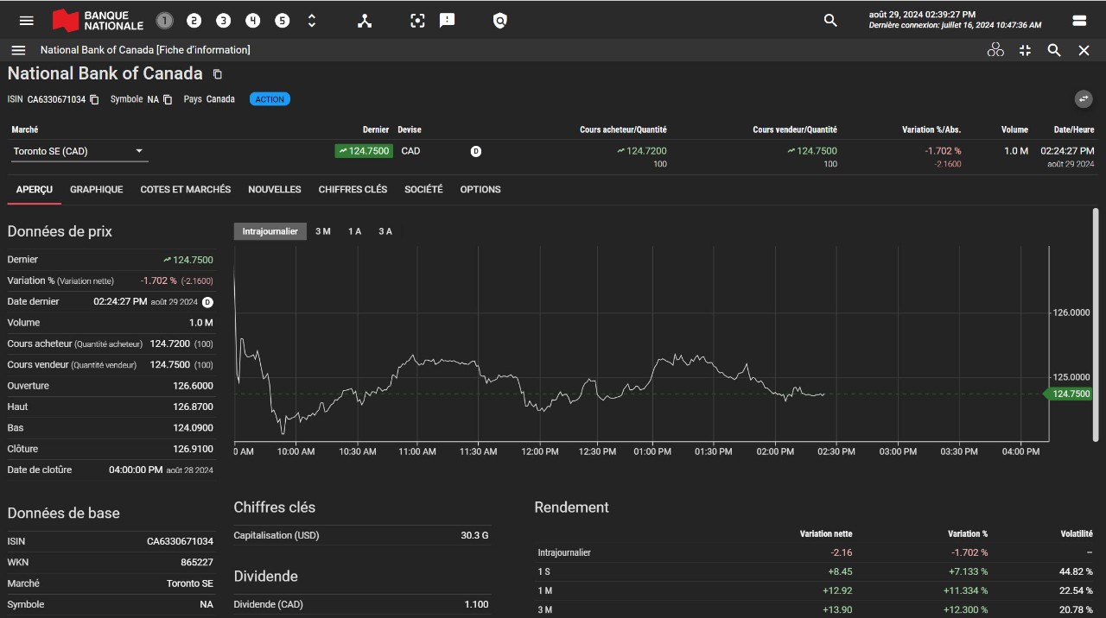Copy the ISIN CA6330671034
Image resolution: width=1106 pixels, height=618 pixels.
(95, 99)
